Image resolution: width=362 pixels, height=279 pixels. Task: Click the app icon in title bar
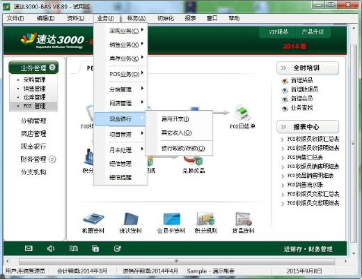(6, 6)
